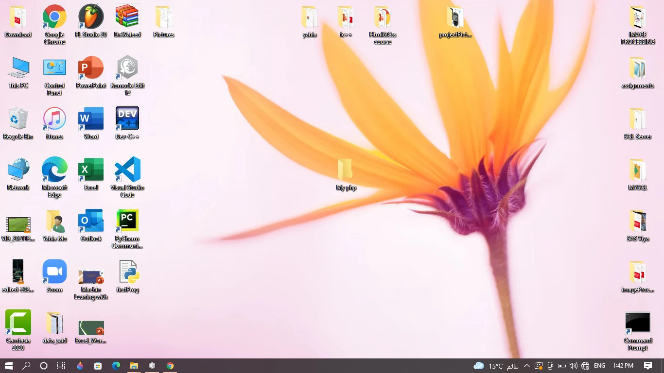
Task: Click the ENG input language indicator
Action: pos(599,366)
